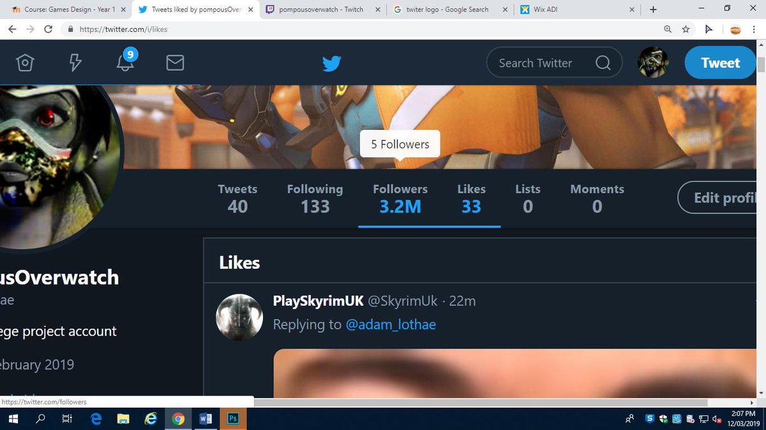Click the Overwatch header banner image

[x=440, y=127]
